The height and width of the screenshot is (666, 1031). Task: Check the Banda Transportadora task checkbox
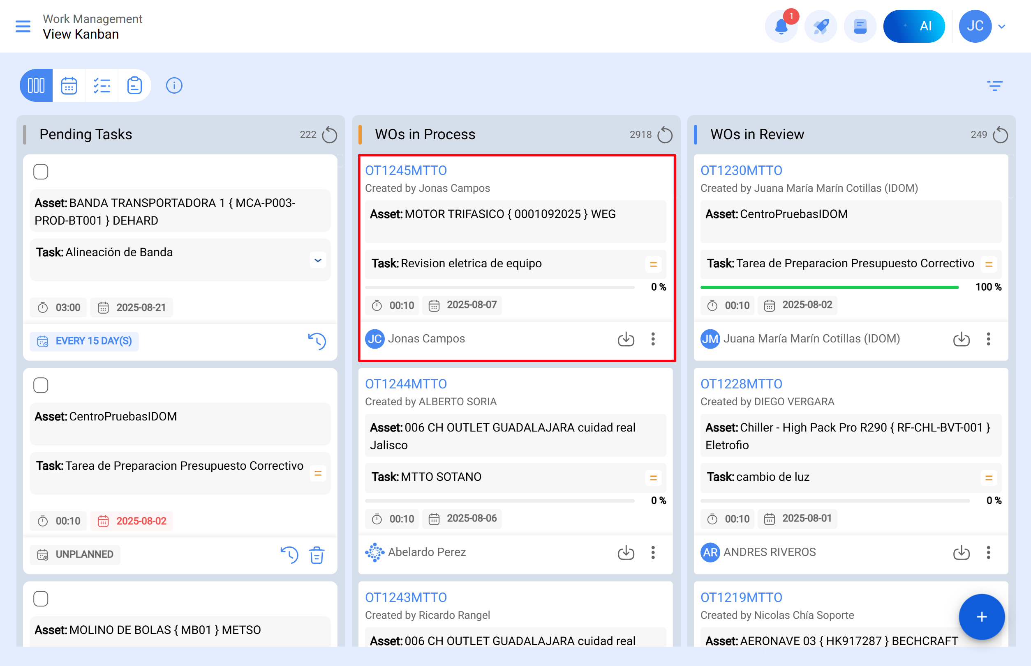coord(40,171)
